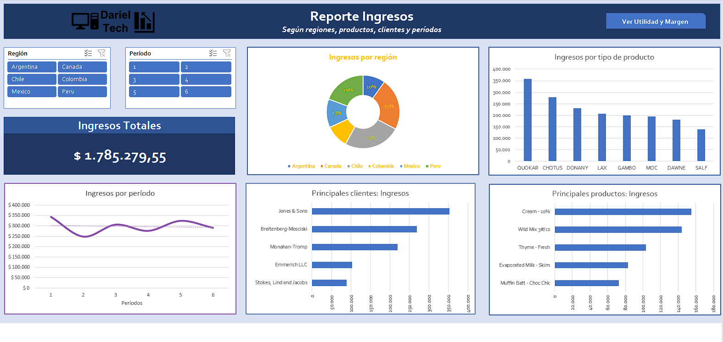Click Mexico legend entry in region chart
723x342 pixels.
[x=411, y=166]
